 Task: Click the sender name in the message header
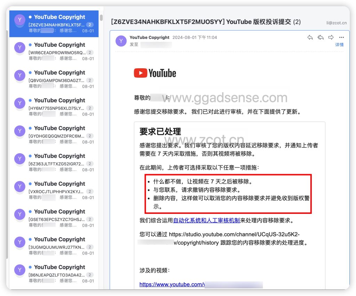coord(149,37)
